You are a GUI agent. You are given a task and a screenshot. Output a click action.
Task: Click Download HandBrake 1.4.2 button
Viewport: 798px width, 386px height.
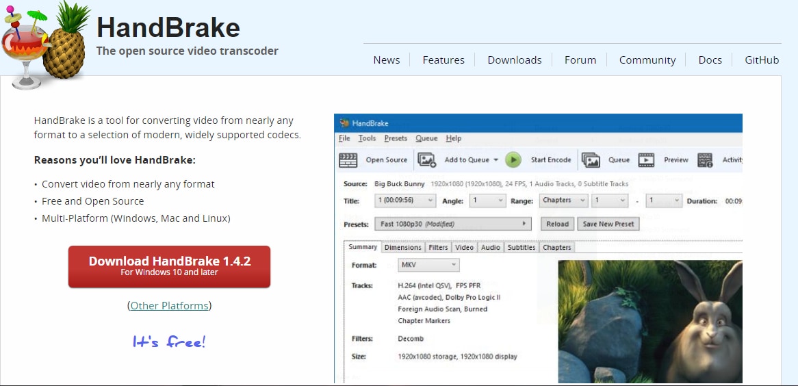click(x=170, y=267)
